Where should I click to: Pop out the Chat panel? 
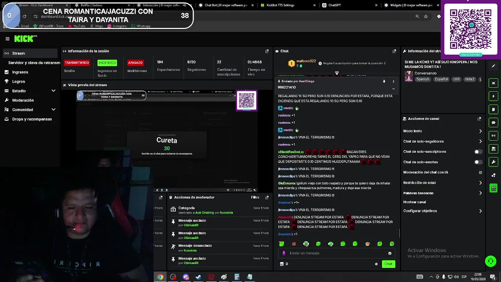coord(394,51)
